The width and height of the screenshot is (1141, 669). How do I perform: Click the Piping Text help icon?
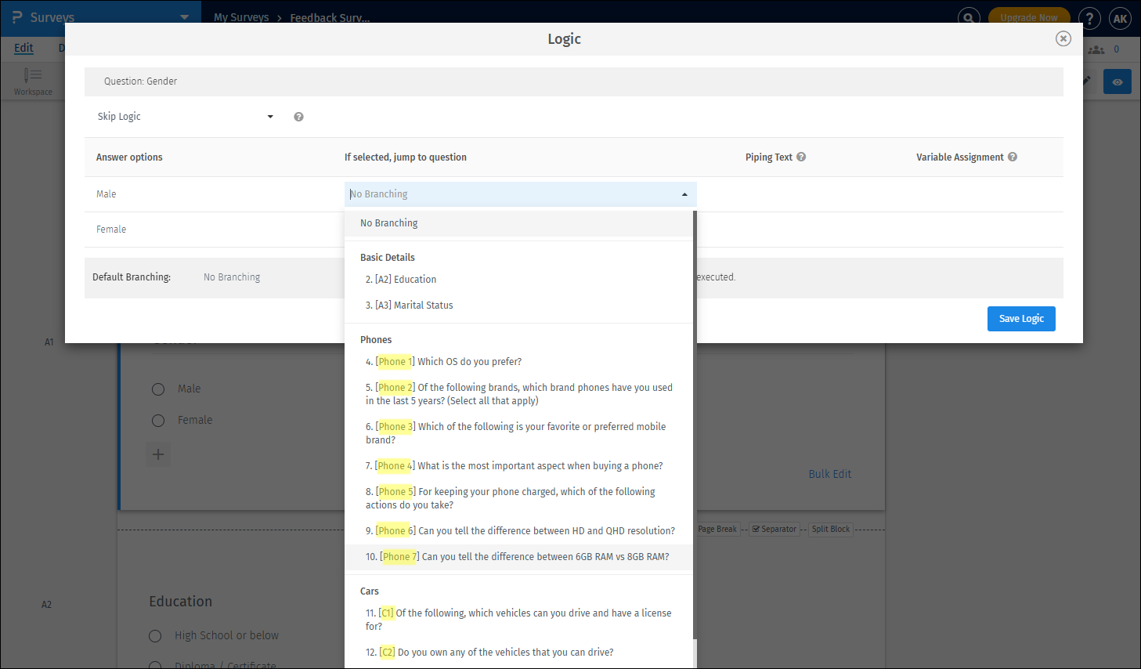pyautogui.click(x=801, y=157)
